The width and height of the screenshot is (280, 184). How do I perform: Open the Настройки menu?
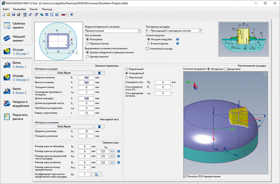19,9
